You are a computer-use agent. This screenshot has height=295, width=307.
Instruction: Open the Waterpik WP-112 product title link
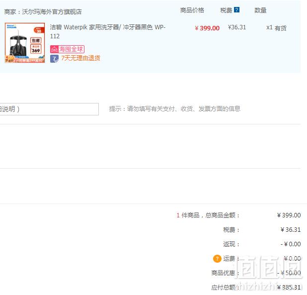point(108,31)
